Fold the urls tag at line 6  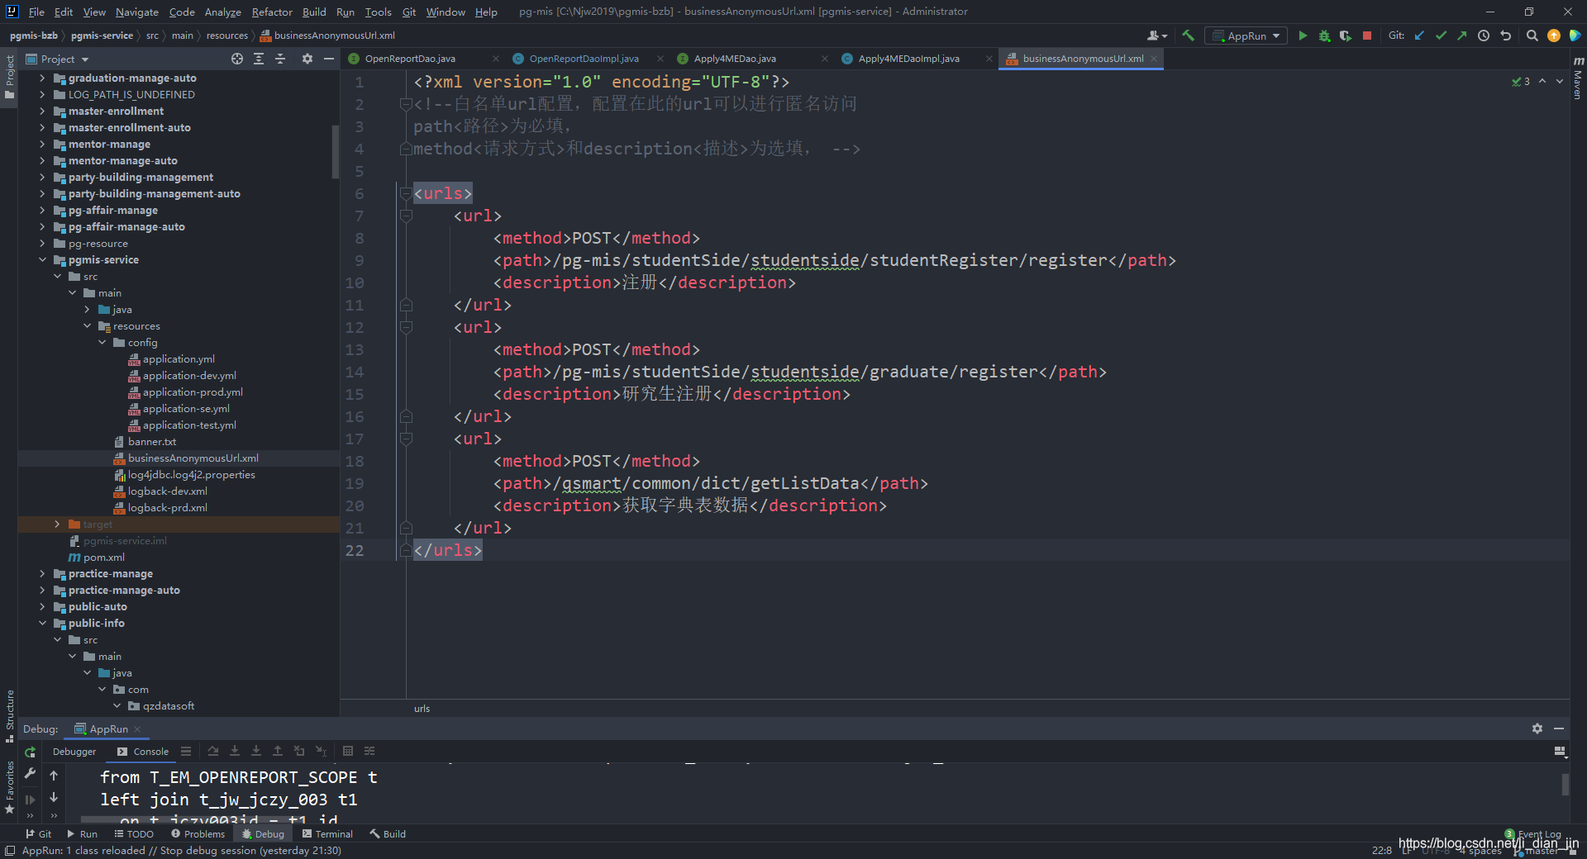tap(406, 193)
